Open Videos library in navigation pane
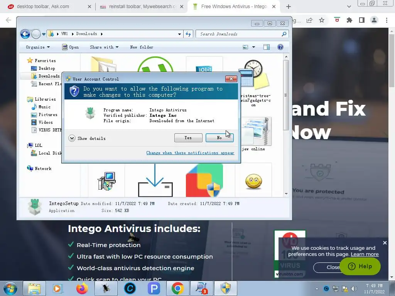395x296 pixels. [x=42, y=122]
